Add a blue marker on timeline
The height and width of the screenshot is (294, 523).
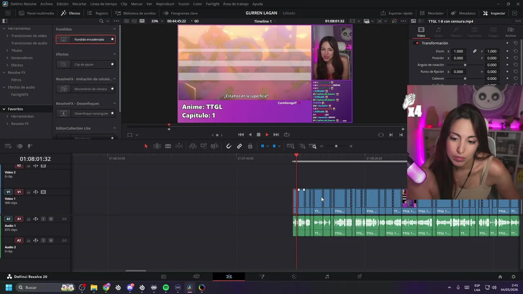(274, 146)
